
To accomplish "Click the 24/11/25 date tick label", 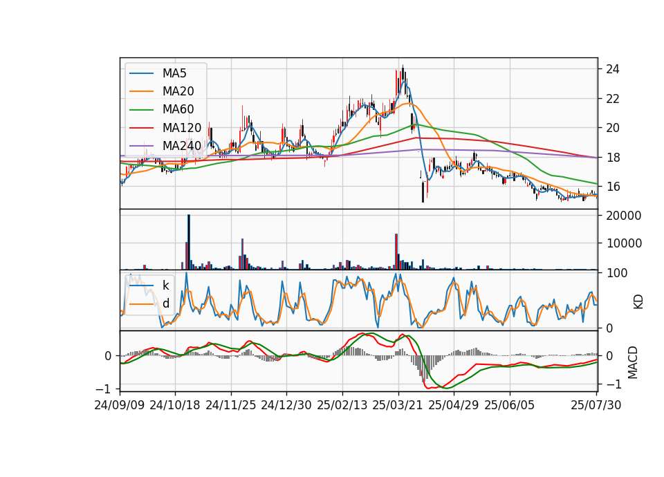I will pyautogui.click(x=231, y=405).
